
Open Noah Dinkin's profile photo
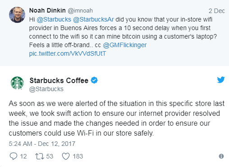(x=17, y=15)
